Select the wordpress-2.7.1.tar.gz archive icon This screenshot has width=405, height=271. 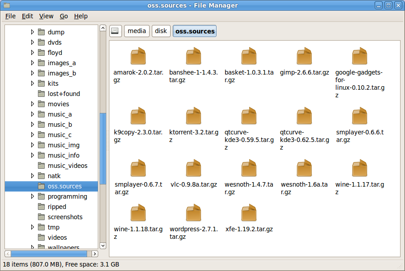point(193,213)
